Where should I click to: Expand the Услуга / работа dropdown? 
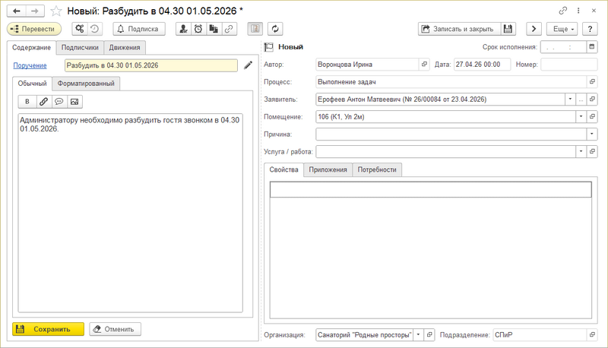click(x=581, y=151)
